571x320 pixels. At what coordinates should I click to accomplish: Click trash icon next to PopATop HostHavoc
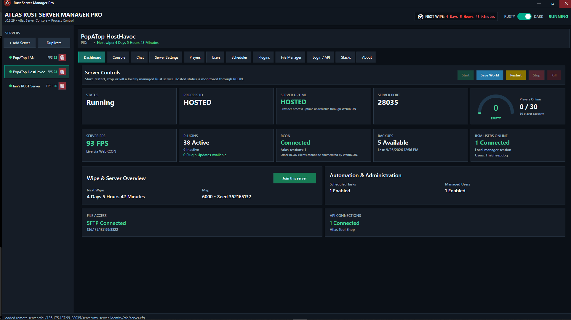coord(62,72)
